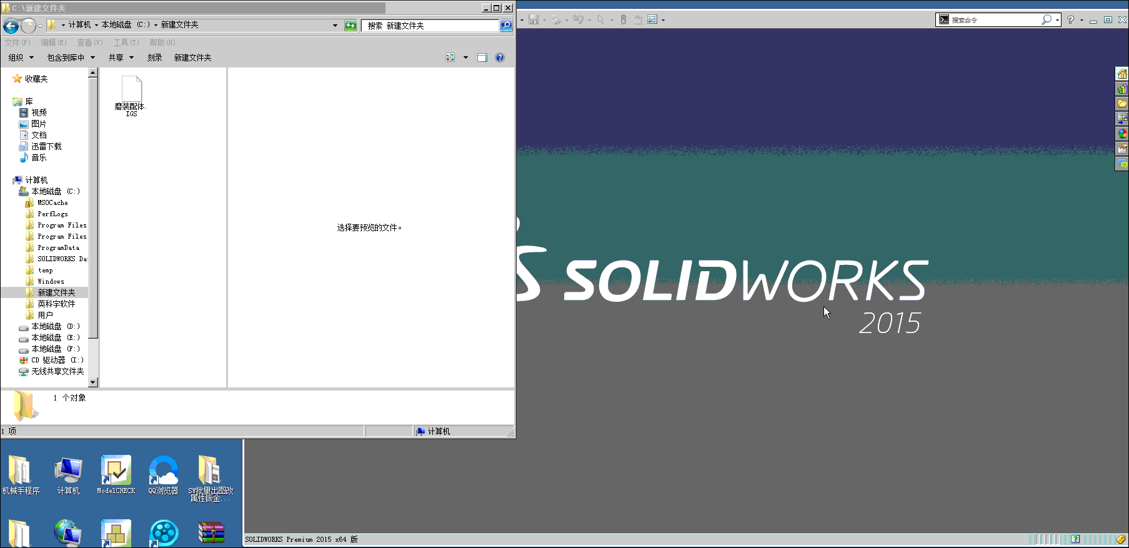Screen dimensions: 1129x548
Task: Open the SolidWorks Options icon
Action: [652, 19]
